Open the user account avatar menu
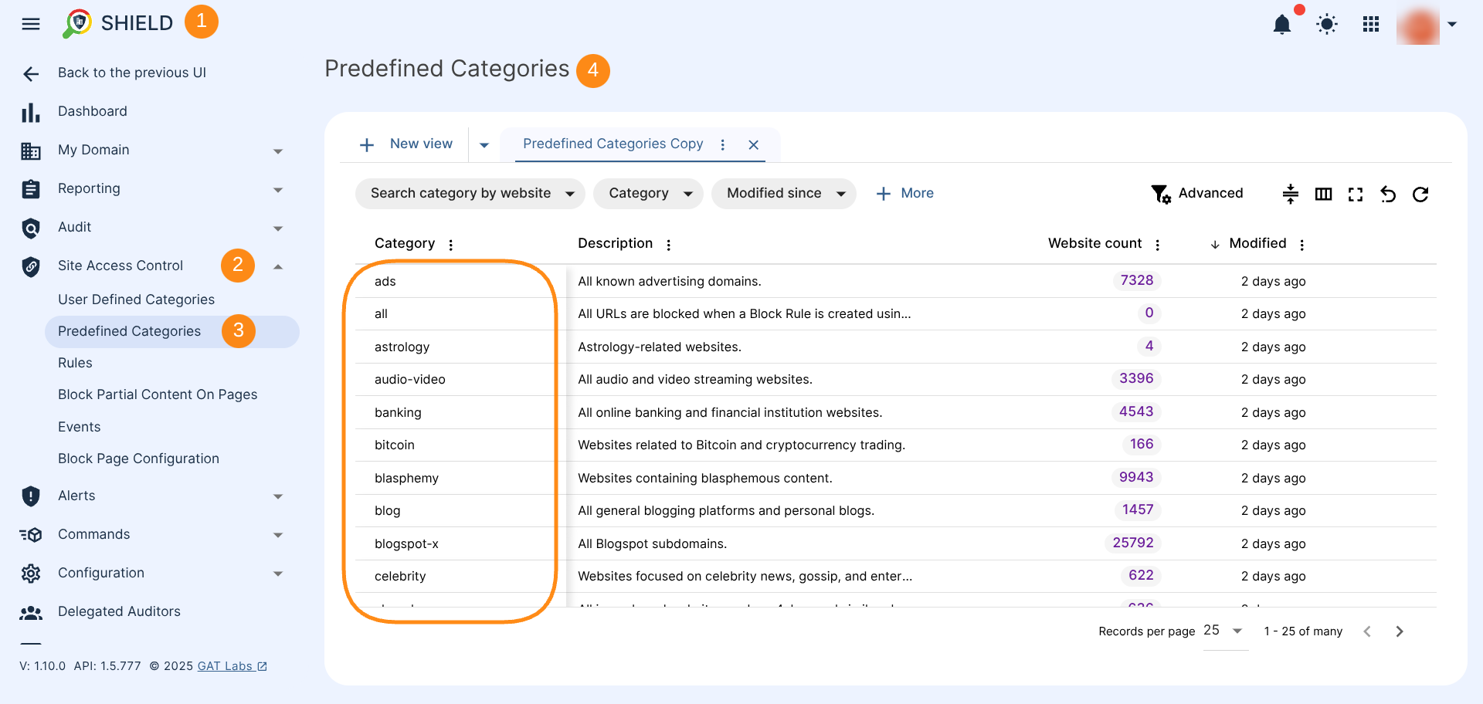This screenshot has width=1483, height=704. [1418, 25]
